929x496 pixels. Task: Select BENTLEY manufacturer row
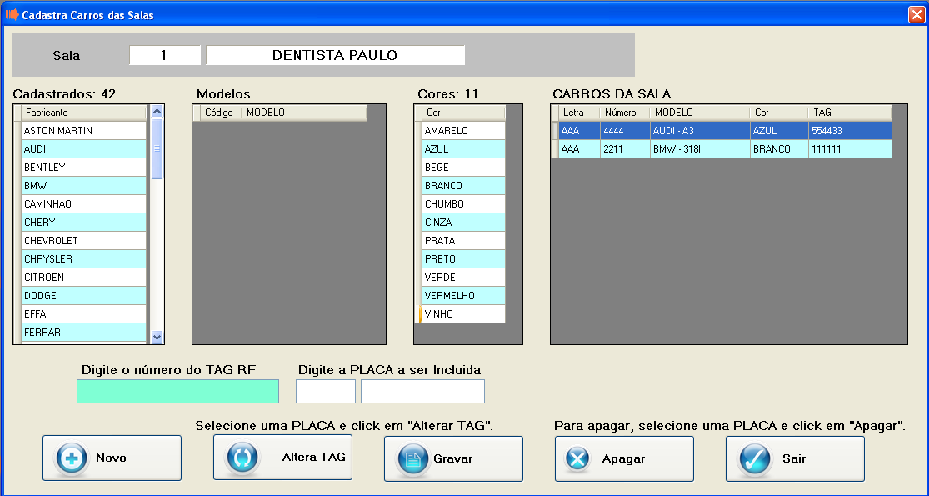(x=83, y=167)
